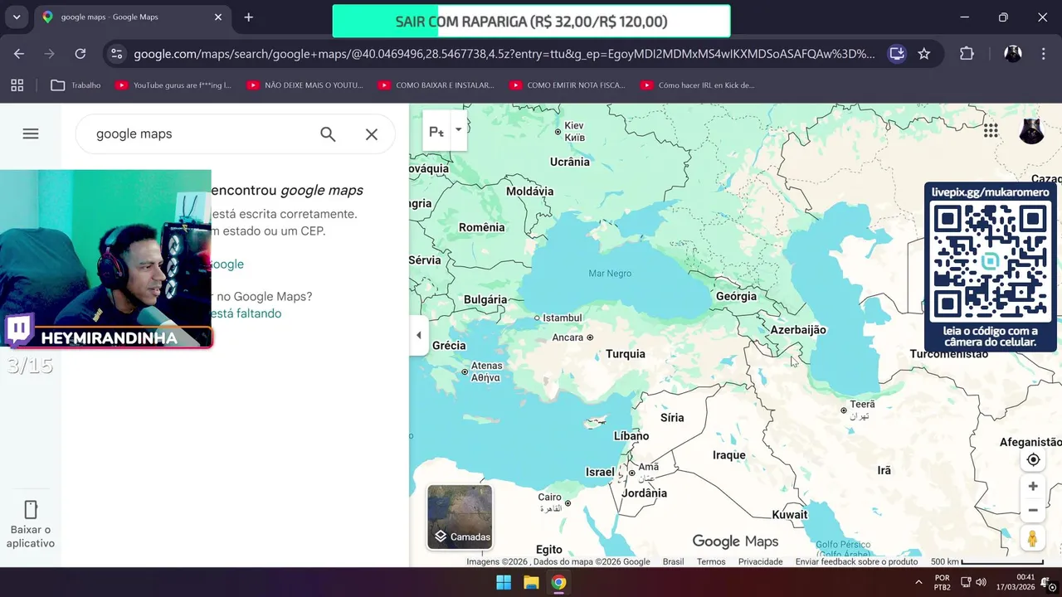Viewport: 1062px width, 597px height.
Task: Click the Turquia country label
Action: tap(625, 354)
